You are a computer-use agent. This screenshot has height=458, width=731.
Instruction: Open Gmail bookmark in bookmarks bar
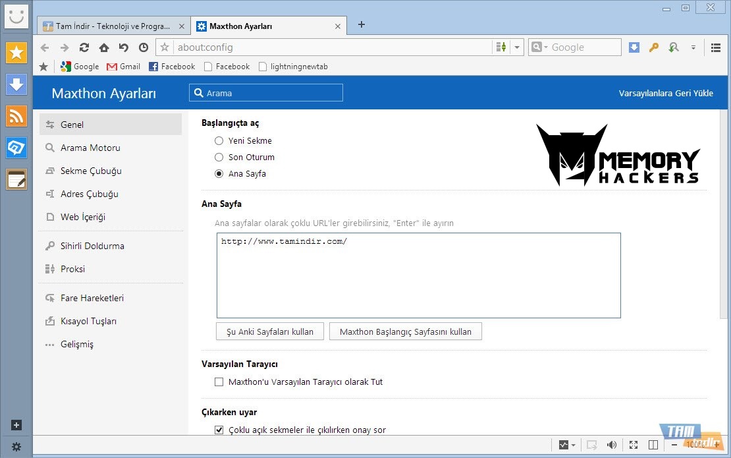(124, 67)
